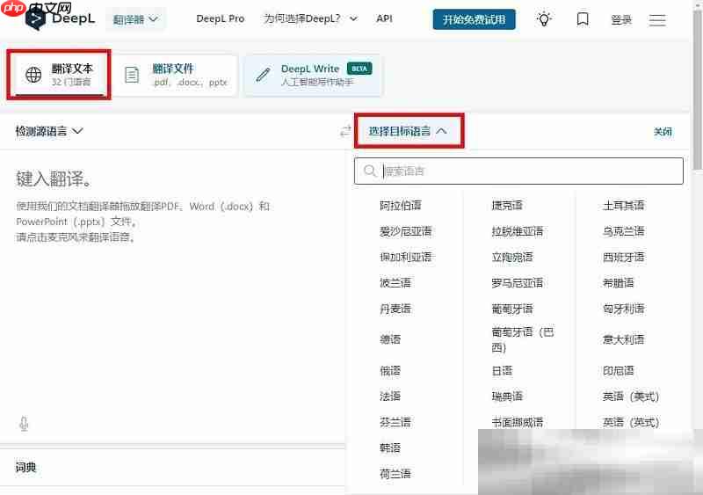Select 俄语 as target language
The image size is (703, 495).
point(390,371)
